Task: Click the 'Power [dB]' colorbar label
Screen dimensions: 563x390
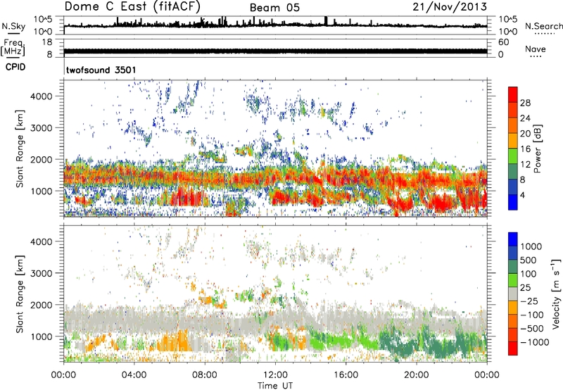Action: tap(538, 149)
